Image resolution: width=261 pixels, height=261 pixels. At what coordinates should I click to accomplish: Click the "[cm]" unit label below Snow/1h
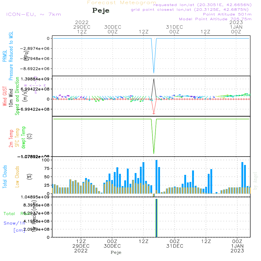click(x=19, y=230)
